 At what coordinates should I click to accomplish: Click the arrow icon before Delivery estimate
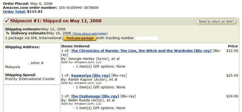coord(8,33)
